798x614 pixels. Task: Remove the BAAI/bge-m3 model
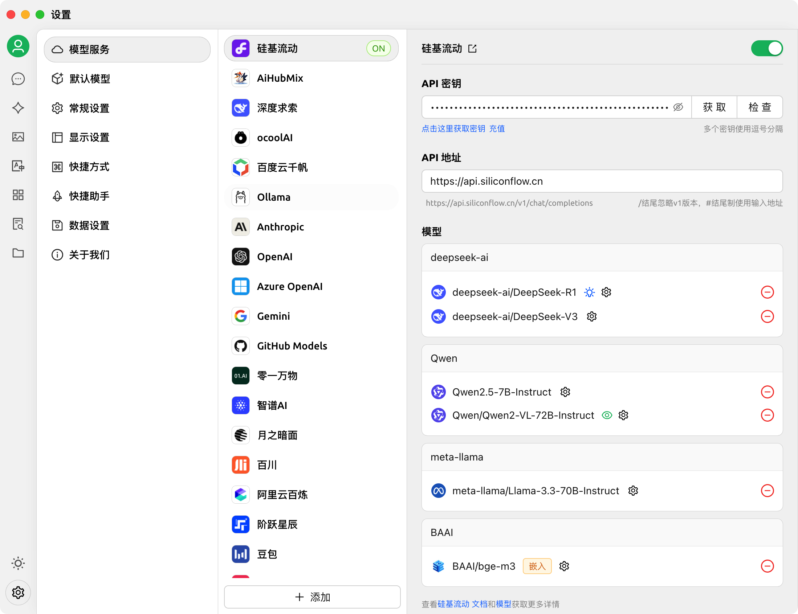point(767,566)
